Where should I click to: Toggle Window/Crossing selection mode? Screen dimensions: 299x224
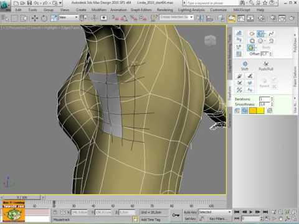click(24, 18)
